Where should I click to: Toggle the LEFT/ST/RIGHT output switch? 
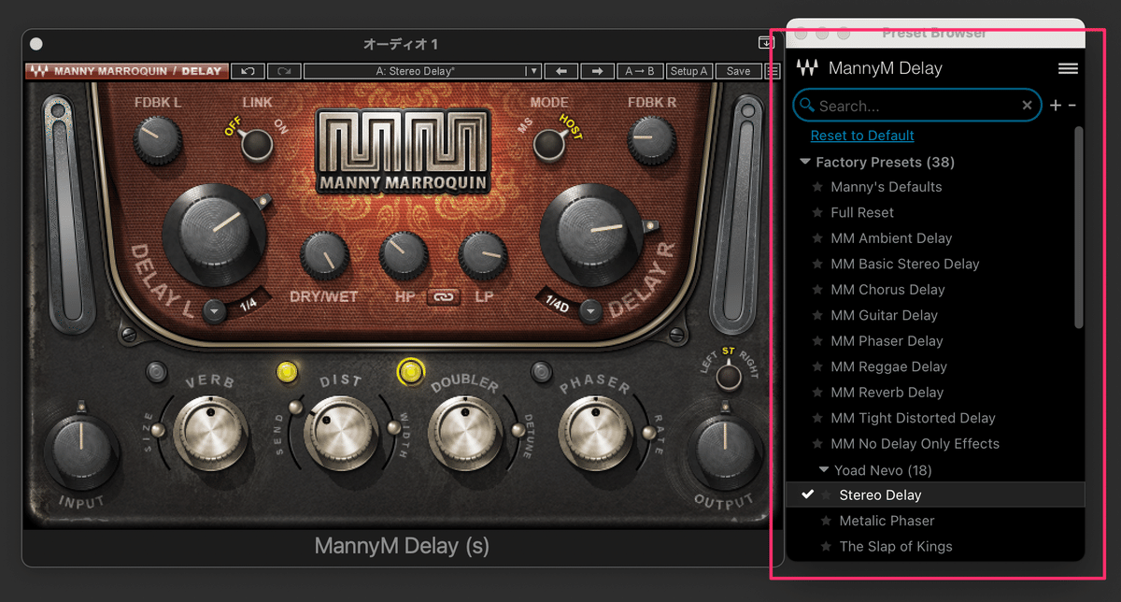pos(728,376)
